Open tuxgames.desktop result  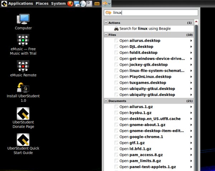tap(149, 82)
